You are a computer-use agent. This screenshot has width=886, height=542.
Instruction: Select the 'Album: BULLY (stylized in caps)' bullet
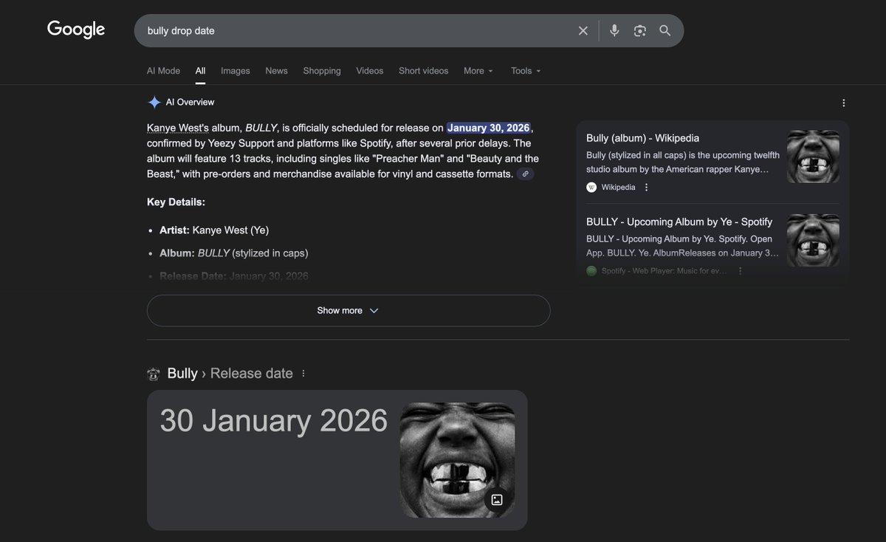pos(233,253)
